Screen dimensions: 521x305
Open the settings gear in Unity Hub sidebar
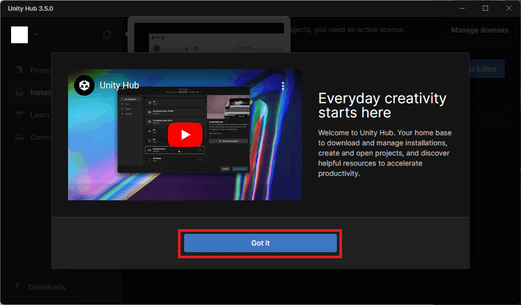(107, 34)
